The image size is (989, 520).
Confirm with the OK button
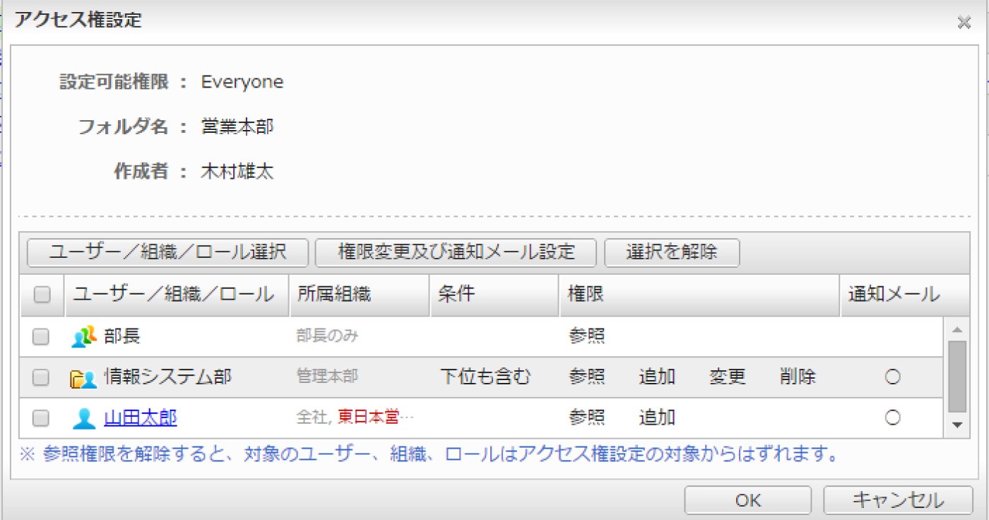coord(747,500)
